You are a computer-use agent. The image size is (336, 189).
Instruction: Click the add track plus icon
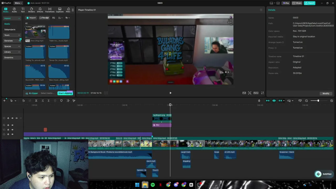(4, 101)
